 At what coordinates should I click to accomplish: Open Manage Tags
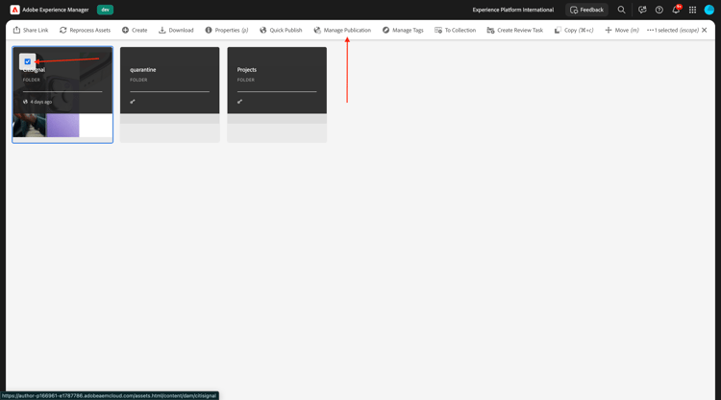tap(403, 31)
